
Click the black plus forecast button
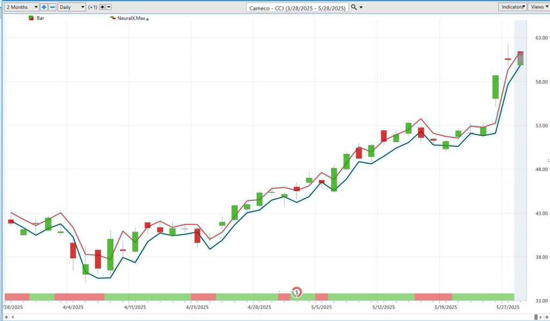(x=102, y=7)
